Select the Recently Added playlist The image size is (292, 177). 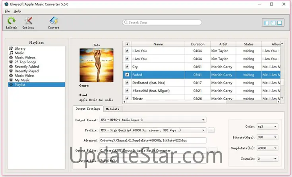coord(27,66)
